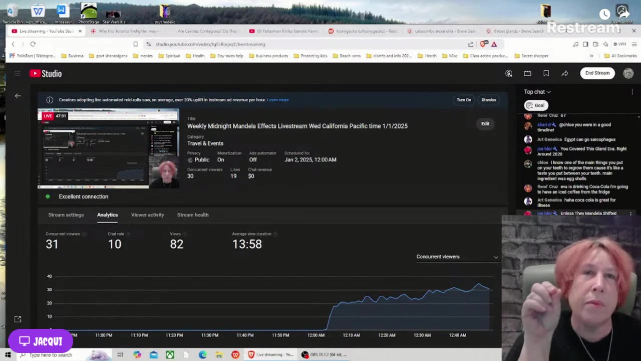Switch to the catacombs alexandria browser tab
641x361 pixels.
[441, 31]
